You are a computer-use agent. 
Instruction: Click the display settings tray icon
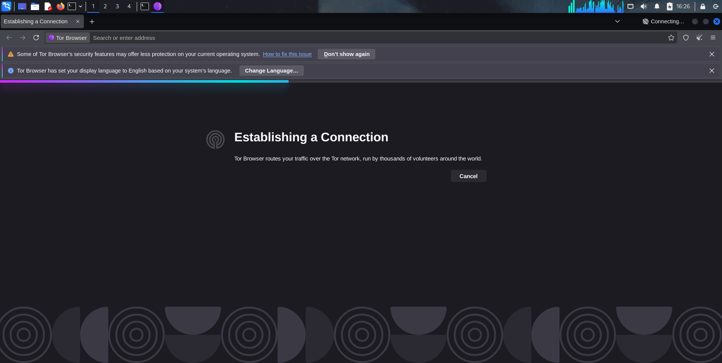pos(631,6)
